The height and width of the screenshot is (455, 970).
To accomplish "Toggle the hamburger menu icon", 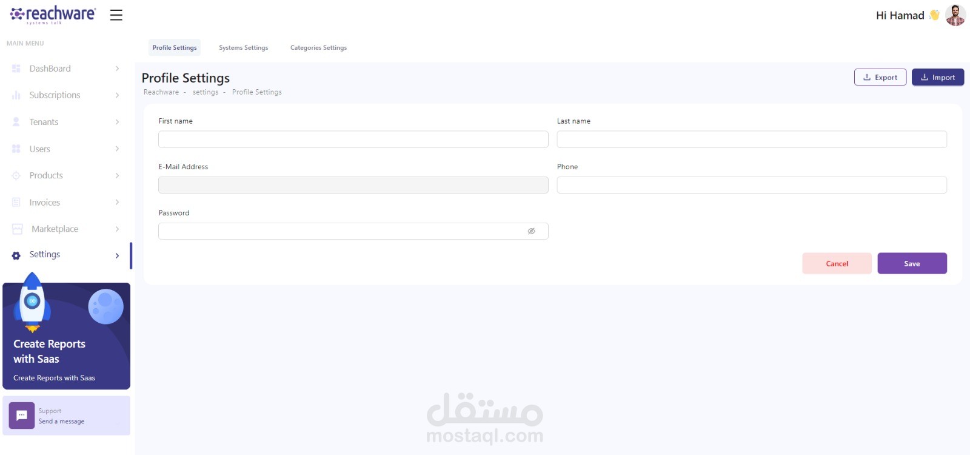I will pyautogui.click(x=116, y=15).
